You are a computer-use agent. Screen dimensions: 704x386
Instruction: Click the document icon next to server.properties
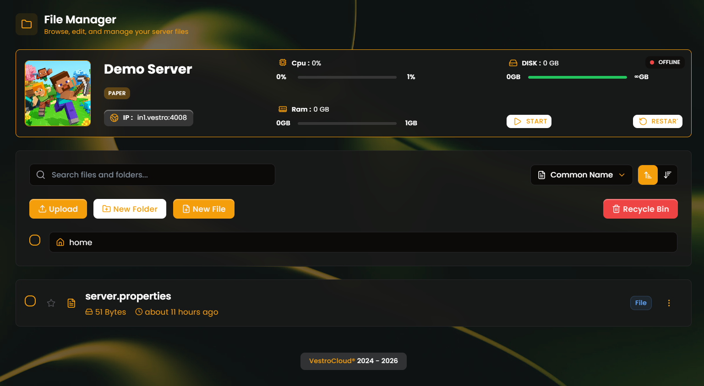click(x=71, y=303)
